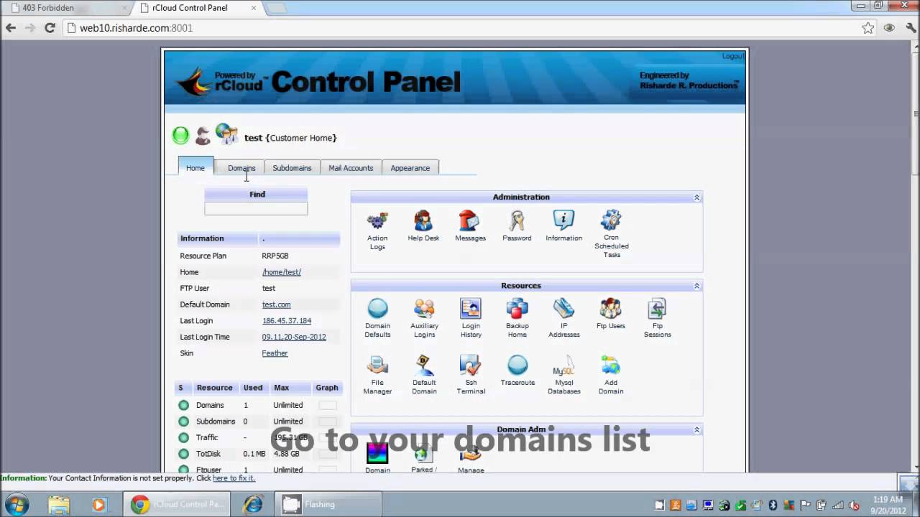Open the test.com default domain link
Screen dimensions: 920x517
click(x=277, y=304)
